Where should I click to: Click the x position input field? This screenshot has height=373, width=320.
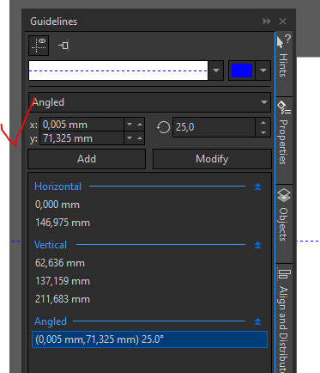[82, 125]
